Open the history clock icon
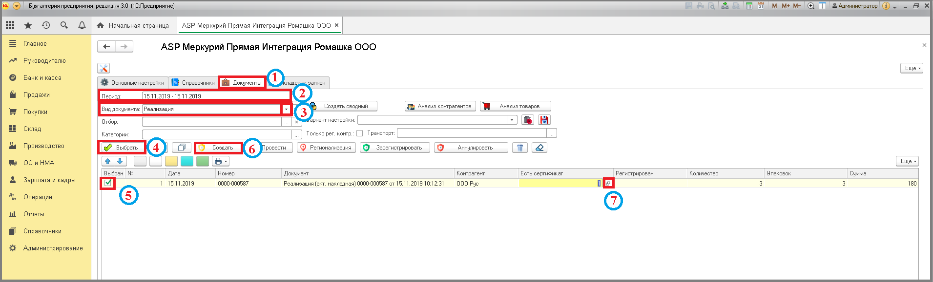 (46, 25)
